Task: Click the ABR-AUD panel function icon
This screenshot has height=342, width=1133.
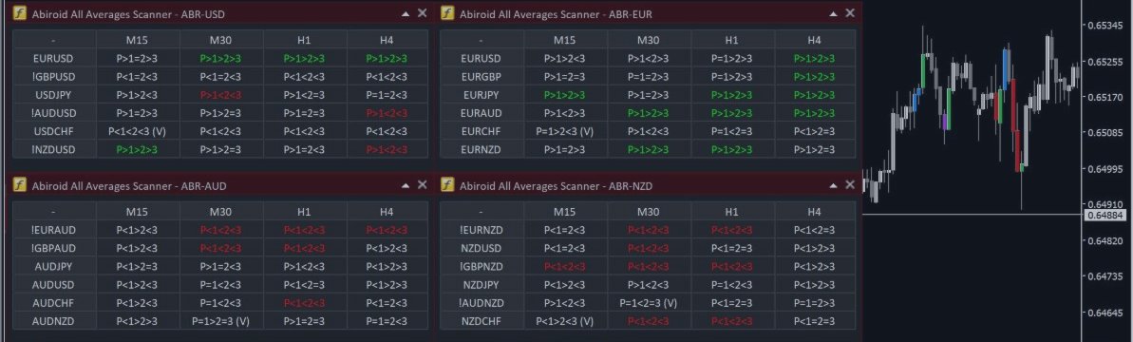Action: [x=21, y=185]
